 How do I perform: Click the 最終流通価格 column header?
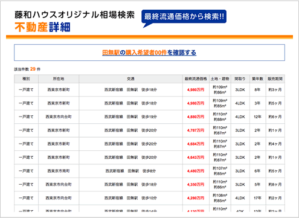coord(196,79)
